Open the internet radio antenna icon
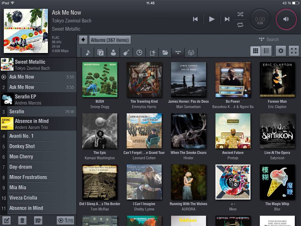Screen dimensions: 301x226 [191, 52]
